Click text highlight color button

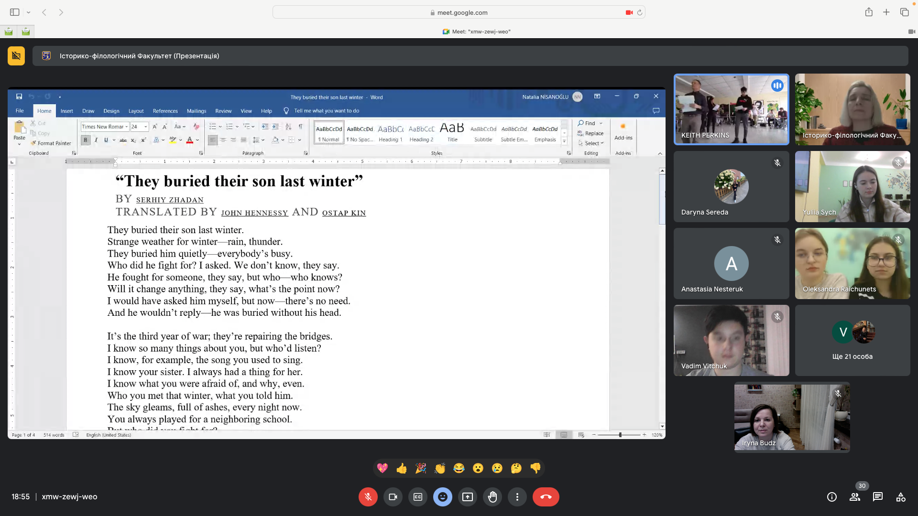point(173,140)
